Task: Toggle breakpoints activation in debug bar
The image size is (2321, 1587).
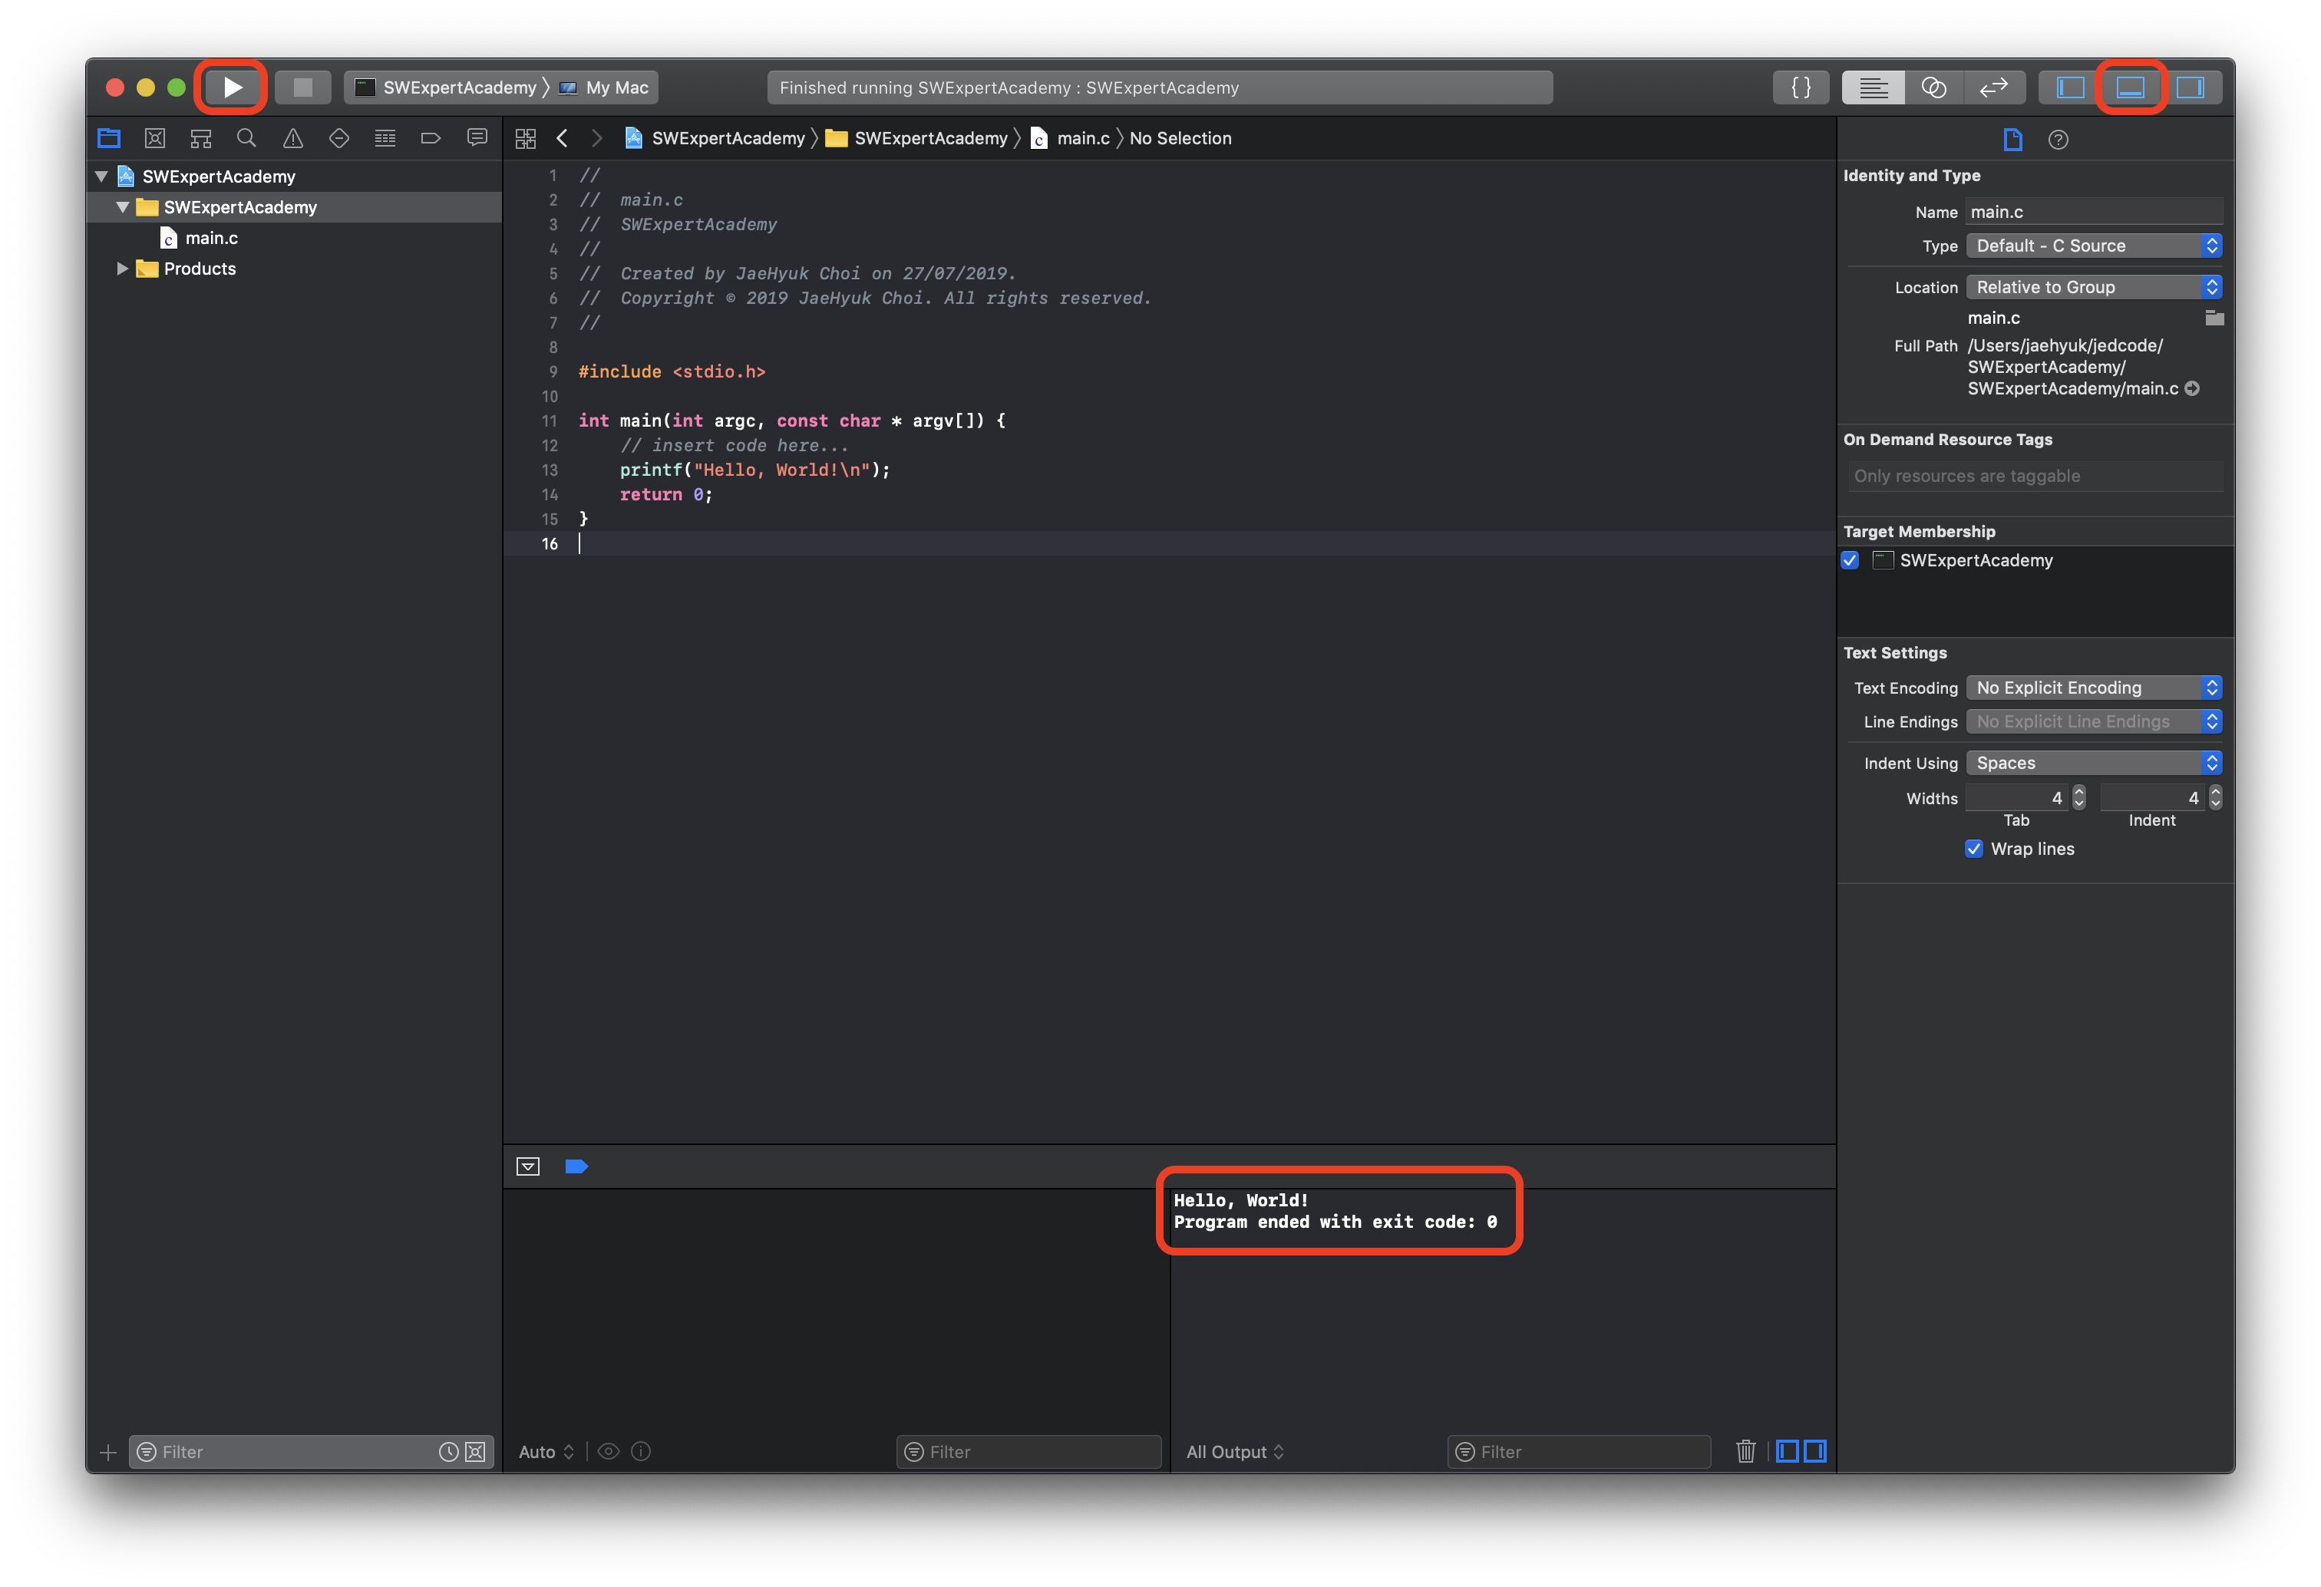Action: 576,1166
